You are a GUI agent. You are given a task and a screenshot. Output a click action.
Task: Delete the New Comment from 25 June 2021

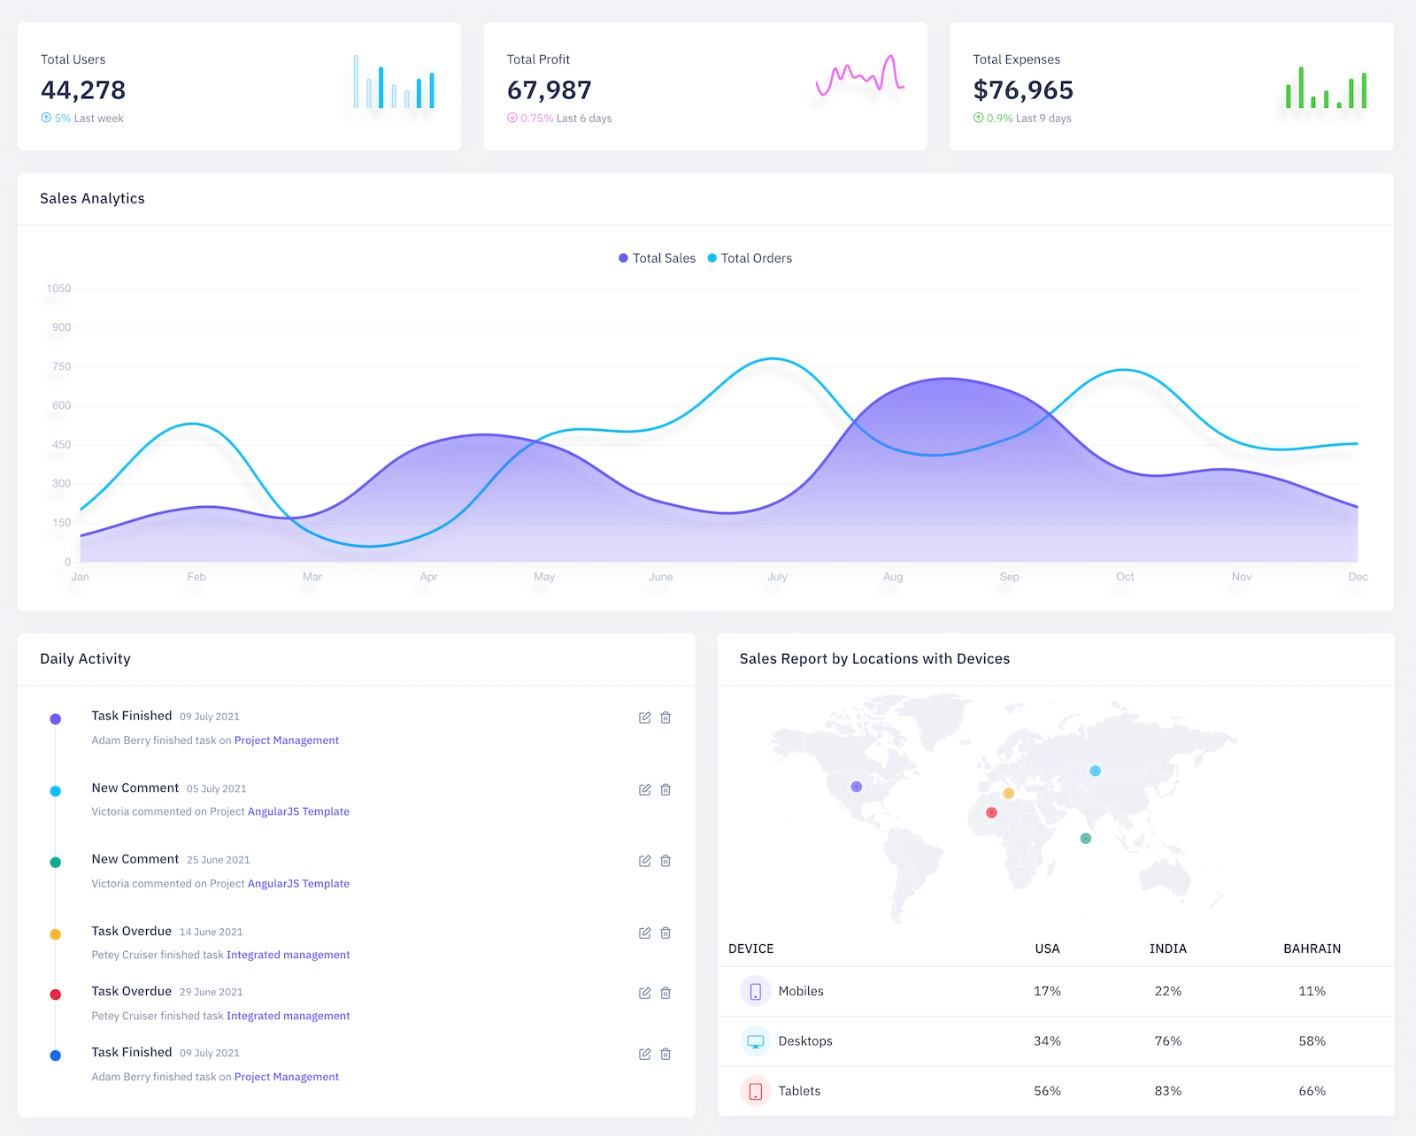pyautogui.click(x=666, y=861)
